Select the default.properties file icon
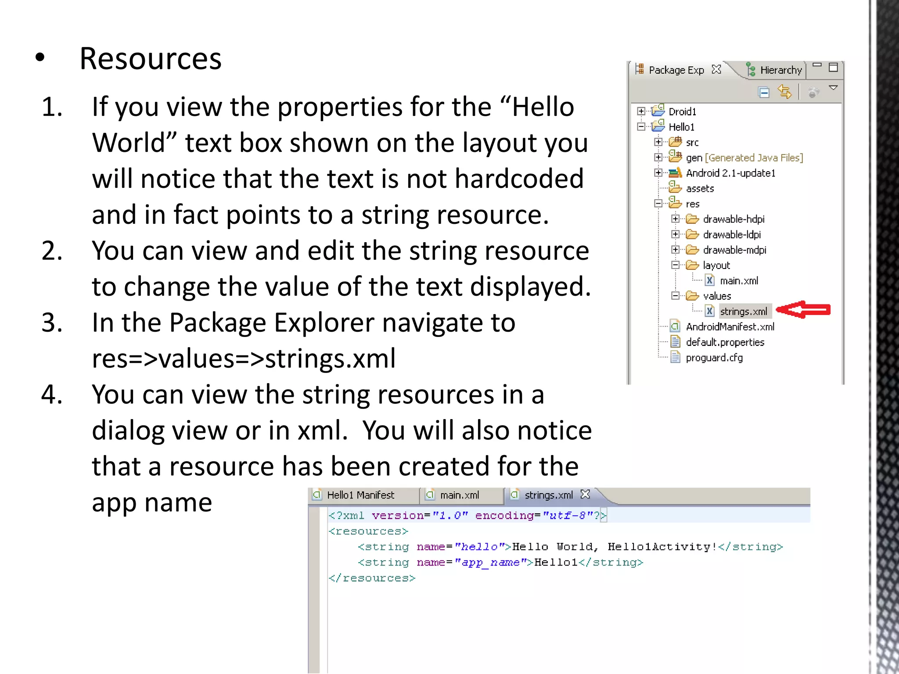The height and width of the screenshot is (674, 899). coord(675,342)
